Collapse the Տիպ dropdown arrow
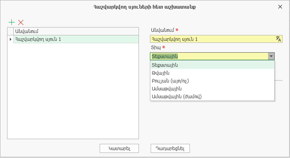This screenshot has height=158, width=290. pos(271,56)
